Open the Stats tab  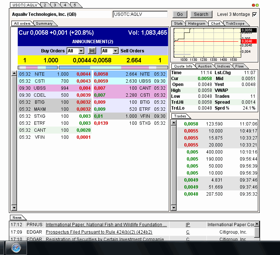pos(178,24)
